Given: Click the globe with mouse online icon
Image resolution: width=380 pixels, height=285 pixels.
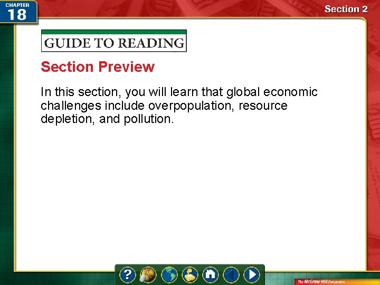Looking at the screenshot, I should point(148,275).
